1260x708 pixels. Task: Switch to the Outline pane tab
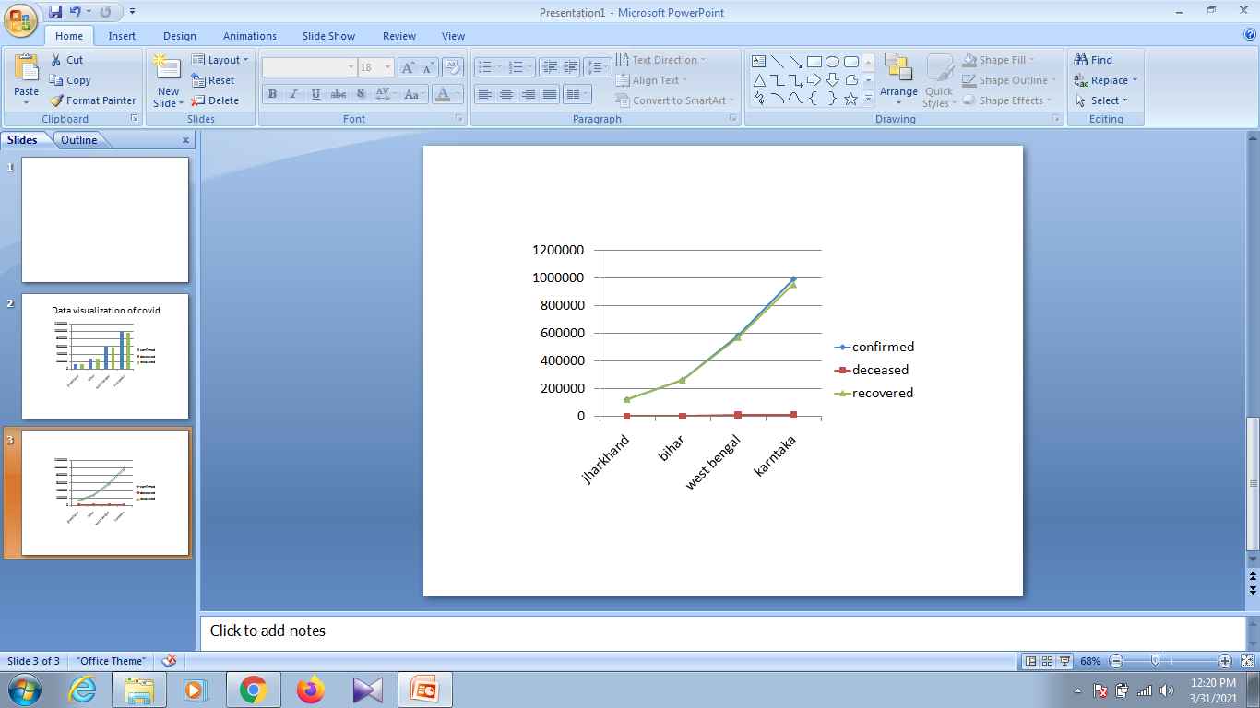79,140
